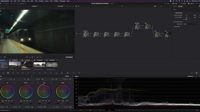Viewport: 200px width, 112px height.
Task: Toggle Open FX panel icon
Action: point(191,3)
